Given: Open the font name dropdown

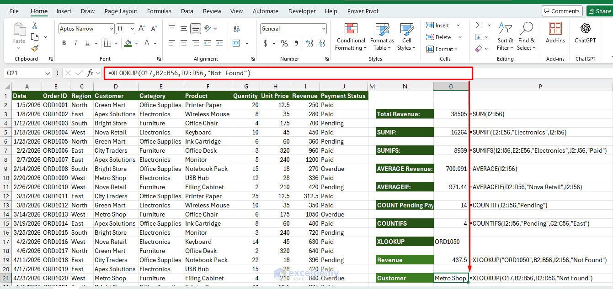Looking at the screenshot, I should tap(112, 29).
